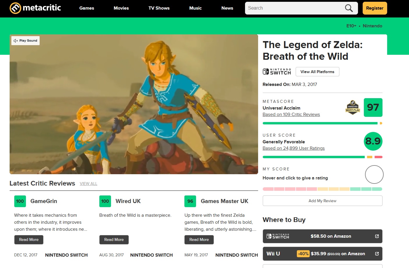Open Based on 24,899 User Ratings link
The height and width of the screenshot is (268, 409).
[x=294, y=148]
